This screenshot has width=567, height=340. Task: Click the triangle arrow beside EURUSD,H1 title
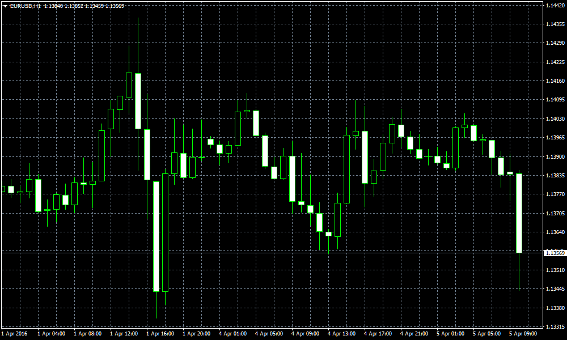(6, 6)
